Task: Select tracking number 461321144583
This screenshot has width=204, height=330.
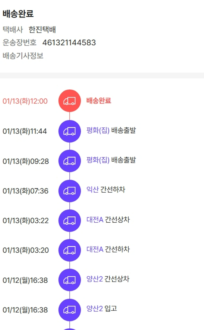Action: click(x=69, y=43)
